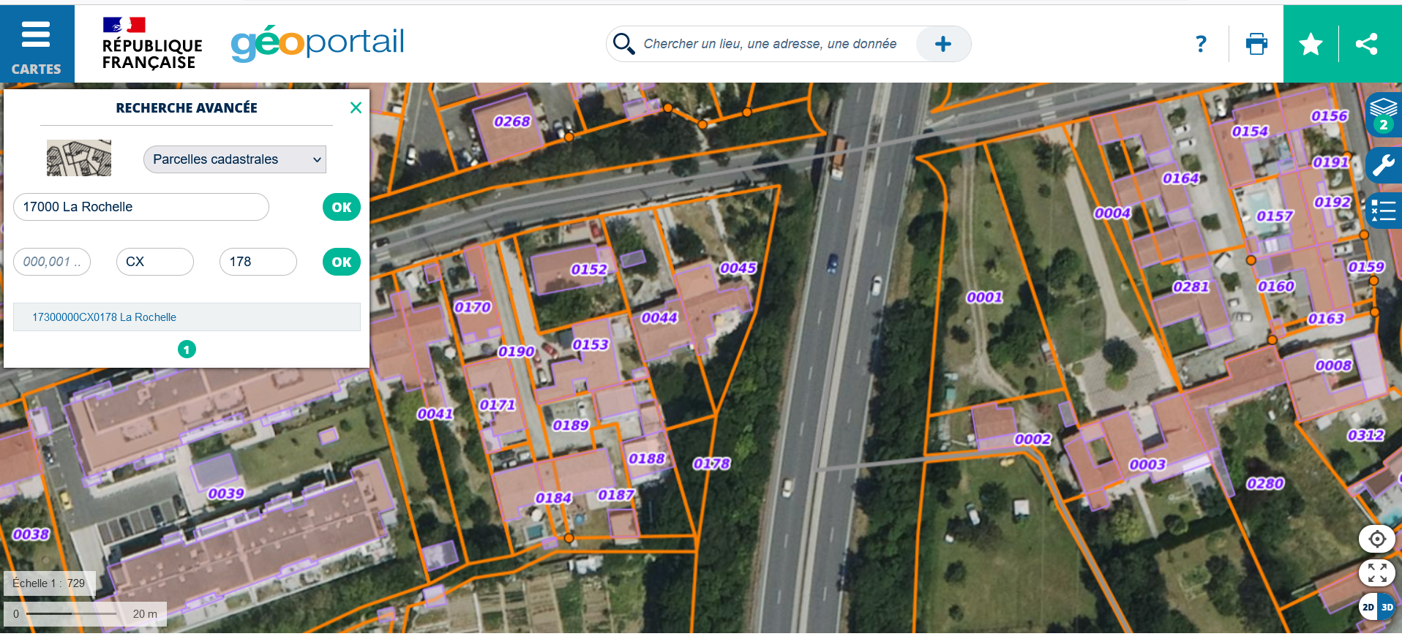
Task: Show the map legend list icon
Action: click(x=1383, y=211)
